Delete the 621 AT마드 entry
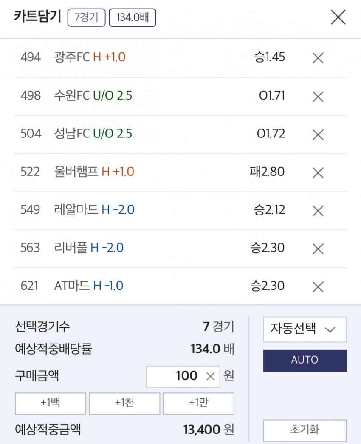 click(x=318, y=286)
